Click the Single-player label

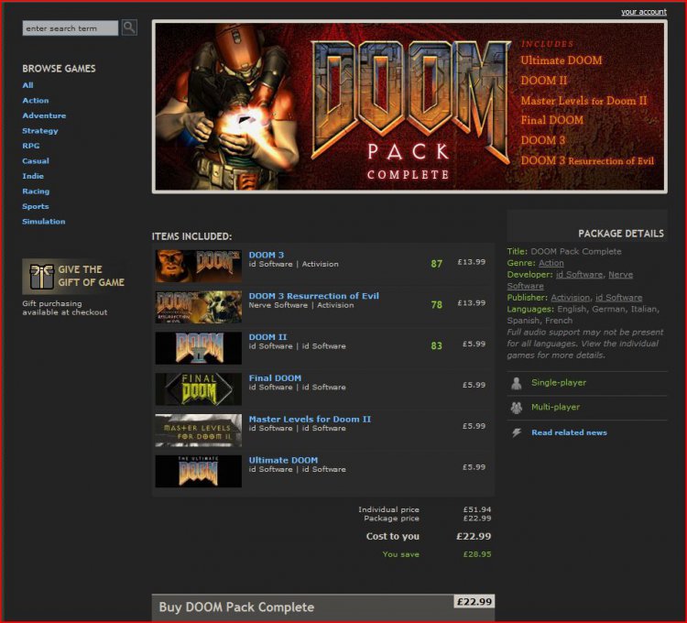(x=559, y=383)
